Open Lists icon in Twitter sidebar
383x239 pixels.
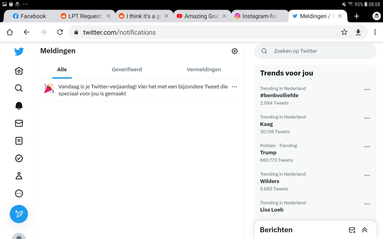point(19,141)
